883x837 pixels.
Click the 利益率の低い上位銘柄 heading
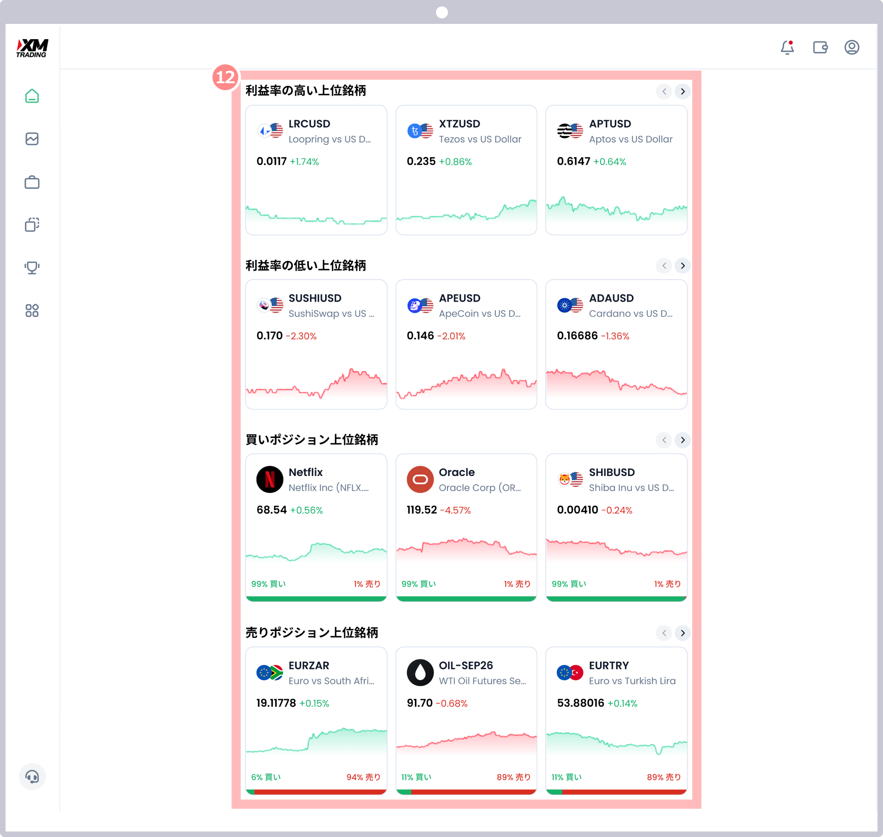point(305,265)
